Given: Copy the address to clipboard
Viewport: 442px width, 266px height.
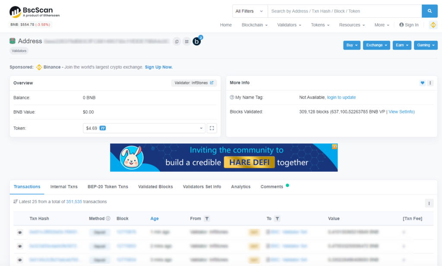Looking at the screenshot, I should 177,42.
